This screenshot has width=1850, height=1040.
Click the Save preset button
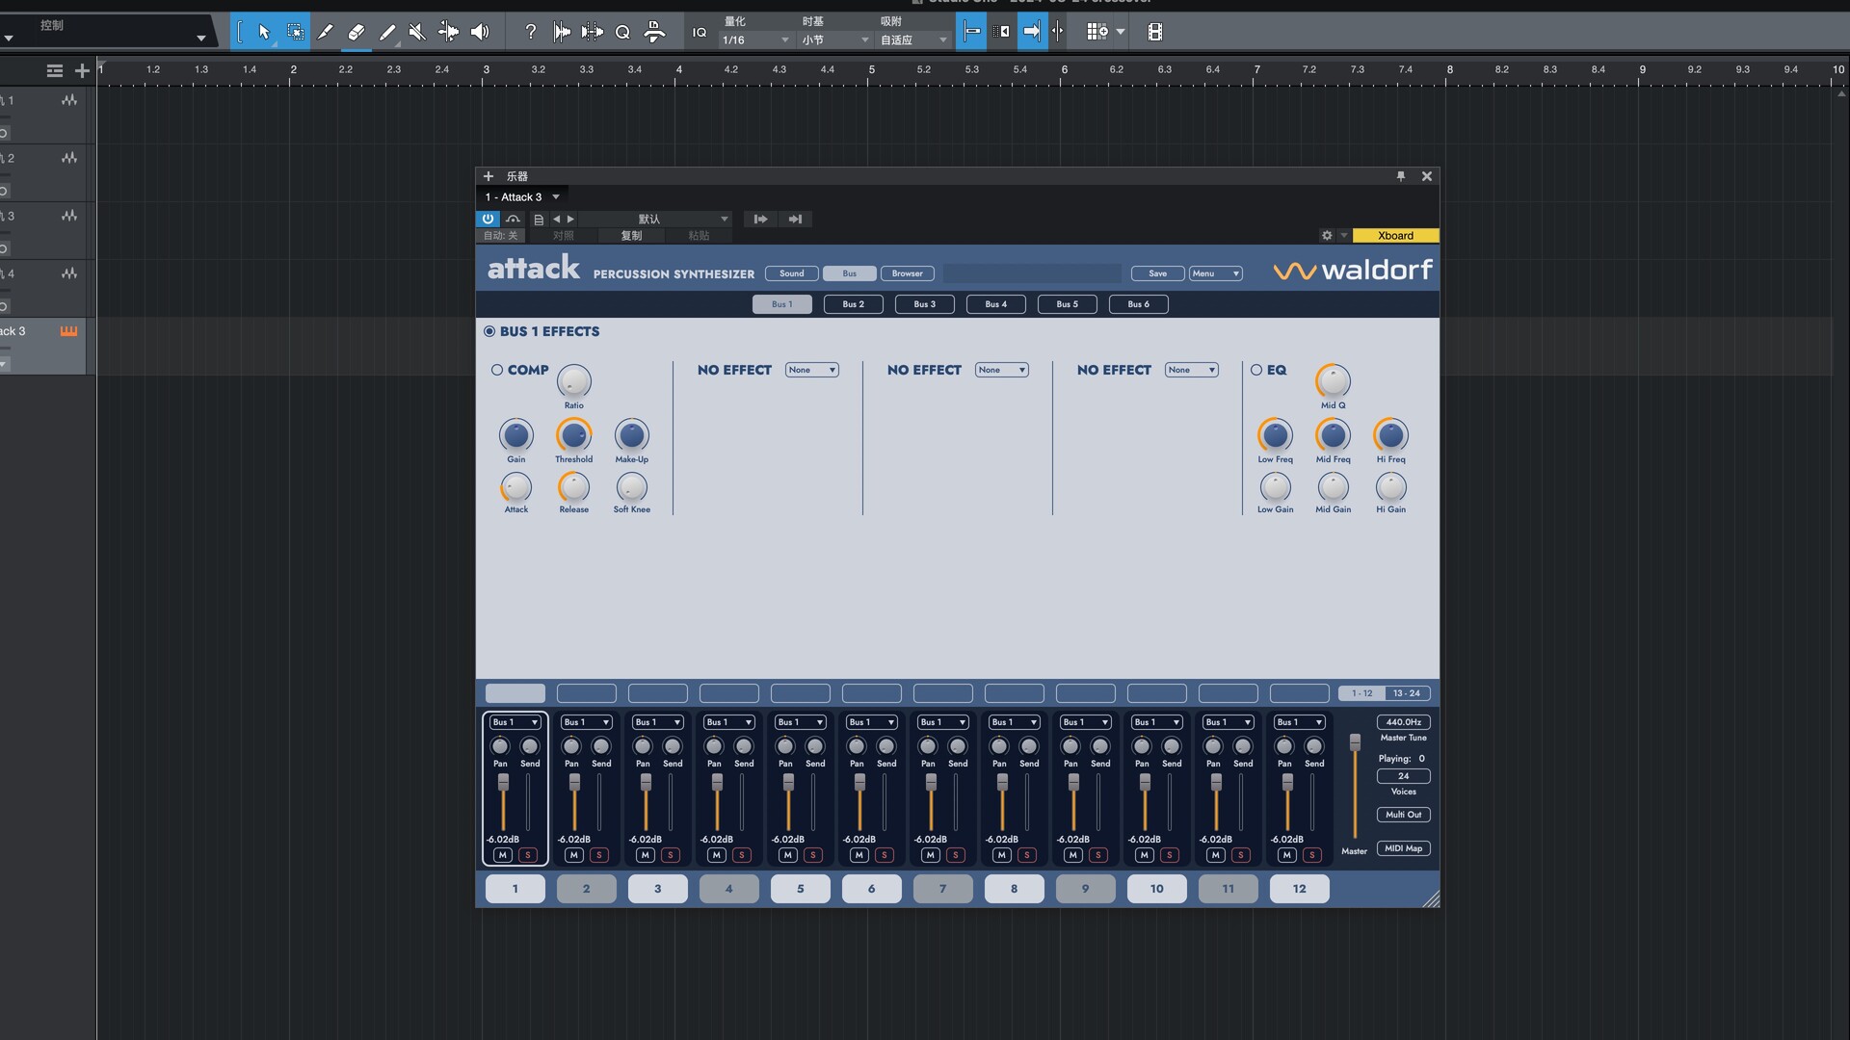(x=1157, y=273)
